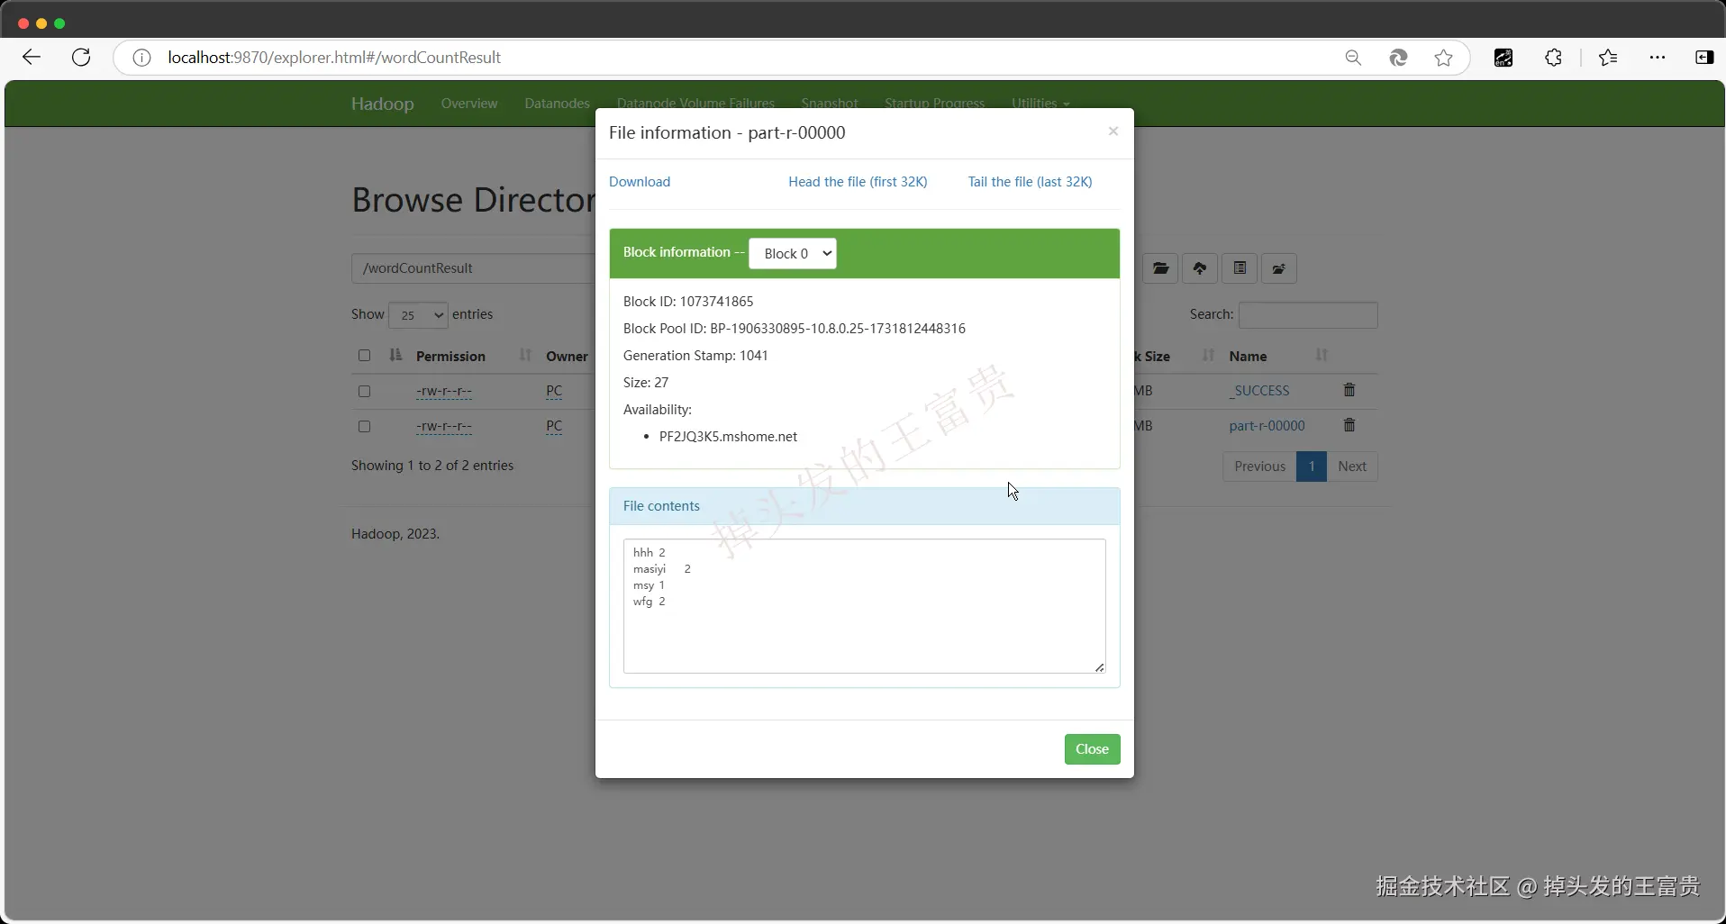
Task: Delete part-r-00000 using its trash icon
Action: coord(1349,425)
